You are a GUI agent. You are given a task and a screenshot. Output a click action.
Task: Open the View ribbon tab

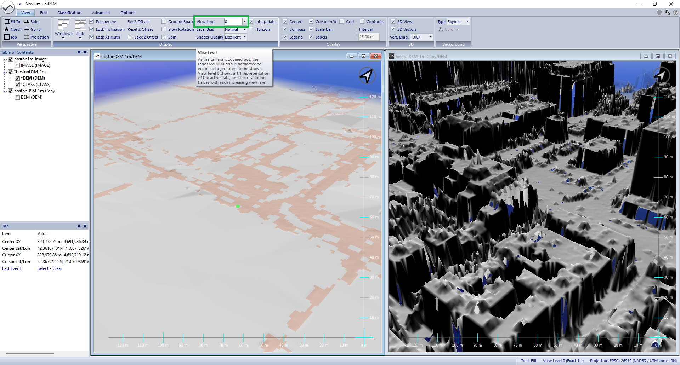tap(25, 13)
